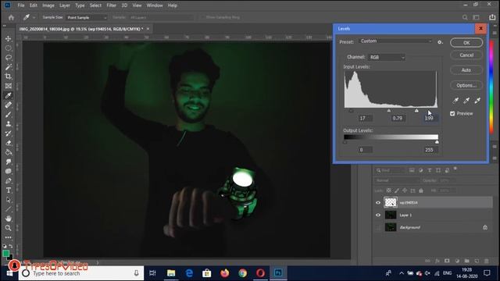Open the Filter menu
500x281 pixels.
pos(111,5)
